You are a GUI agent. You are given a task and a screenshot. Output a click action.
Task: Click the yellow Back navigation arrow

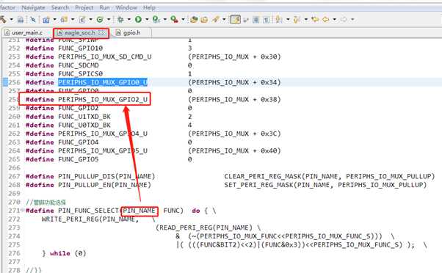325,19
